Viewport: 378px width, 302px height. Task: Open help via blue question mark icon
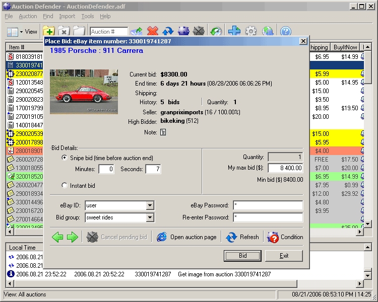[x=285, y=32]
